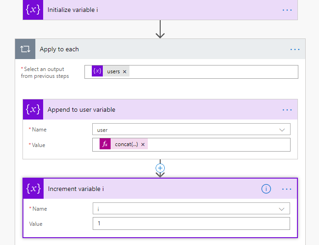
Task: Click the Append to user variable icon
Action: pyautogui.click(x=33, y=109)
